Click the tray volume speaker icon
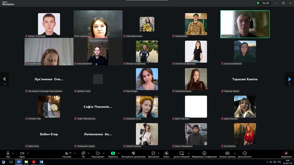Screen dimensions: 294x165 coord(271,162)
